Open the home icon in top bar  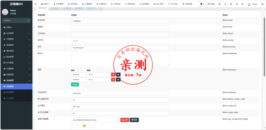point(220,4)
